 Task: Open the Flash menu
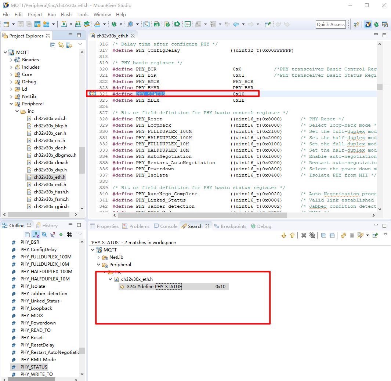pos(66,15)
